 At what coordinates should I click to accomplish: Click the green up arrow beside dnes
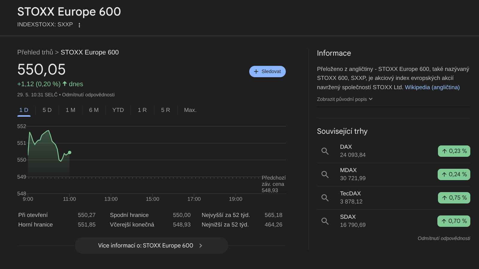point(65,83)
